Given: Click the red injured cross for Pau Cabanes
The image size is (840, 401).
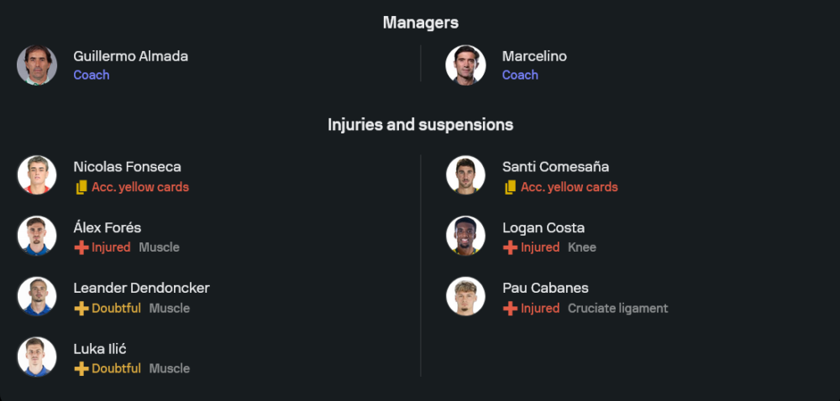Looking at the screenshot, I should click(x=510, y=308).
